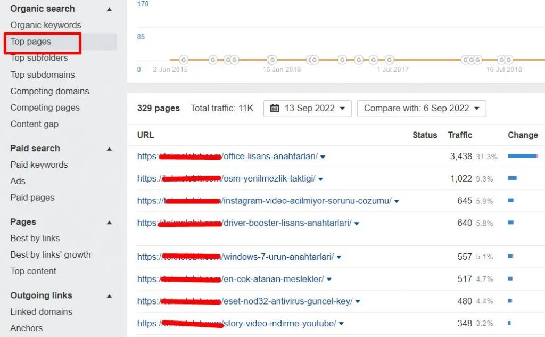The width and height of the screenshot is (545, 337).
Task: Expand dropdown arrow for instagram-video-acilmiyor URL
Action: click(397, 202)
